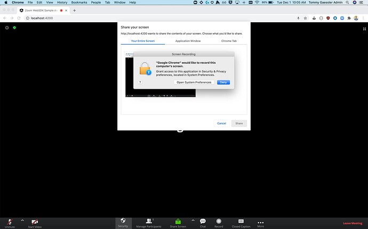The image size is (368, 229).
Task: Click the red Leave Meeting link
Action: click(353, 223)
